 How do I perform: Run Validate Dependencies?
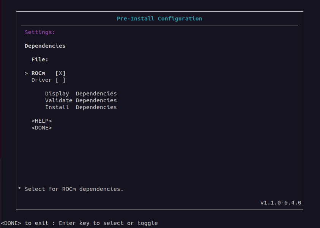[80, 100]
